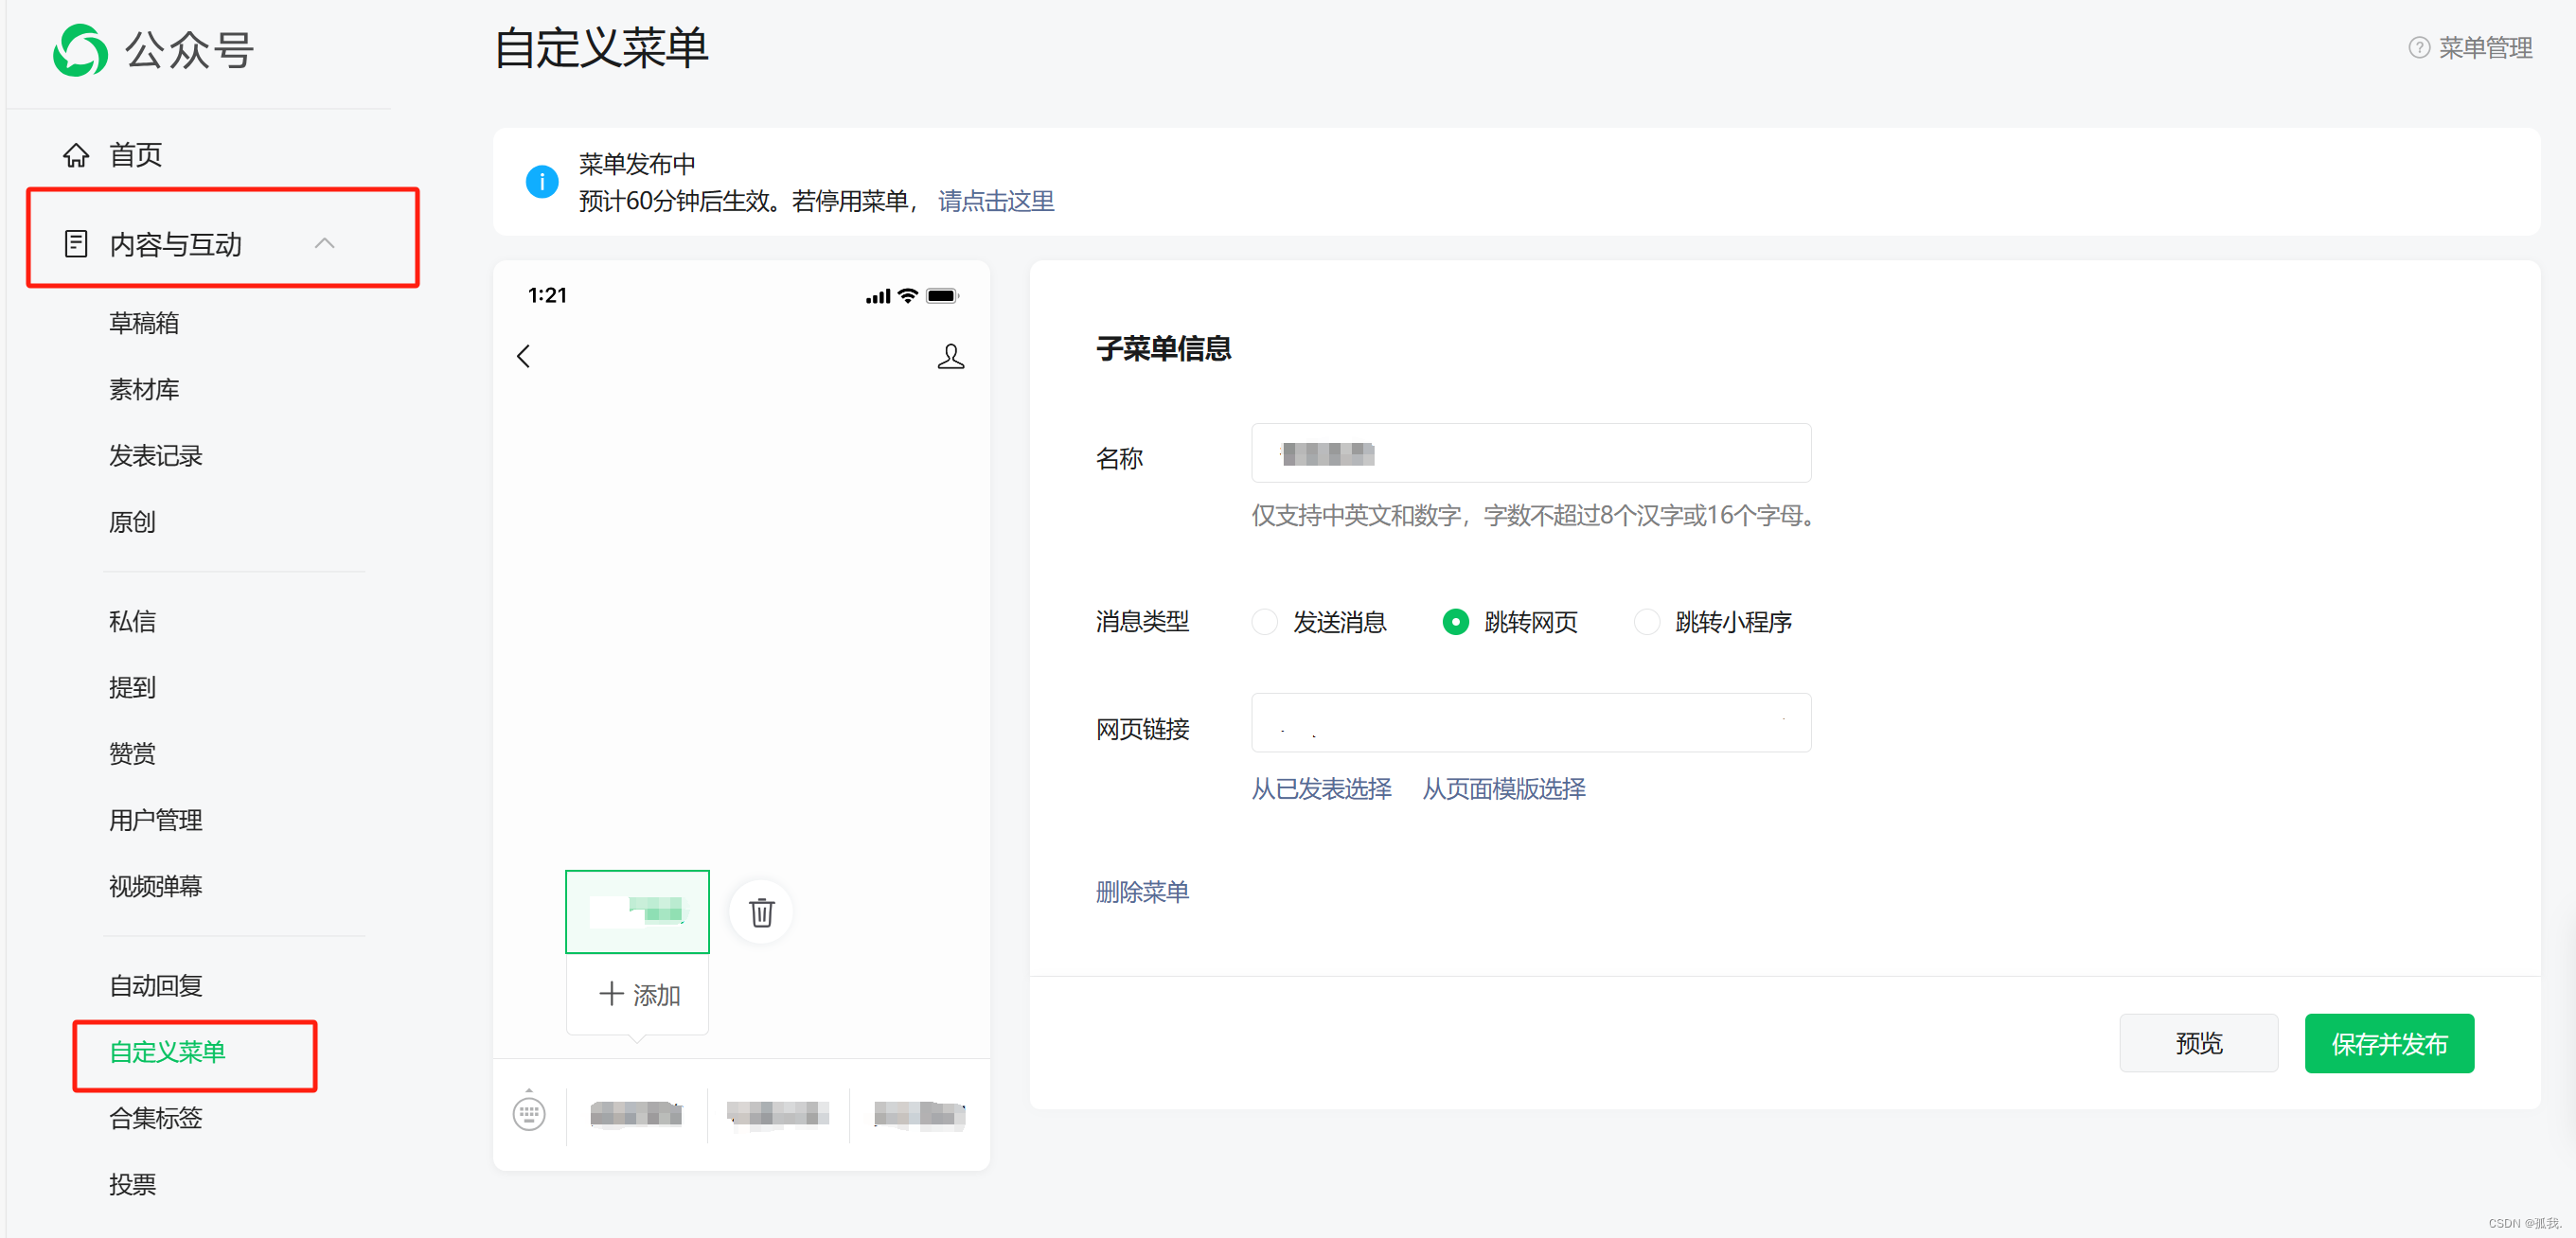The width and height of the screenshot is (2576, 1238).
Task: Click the 删除菜单 link
Action: coord(1142,891)
